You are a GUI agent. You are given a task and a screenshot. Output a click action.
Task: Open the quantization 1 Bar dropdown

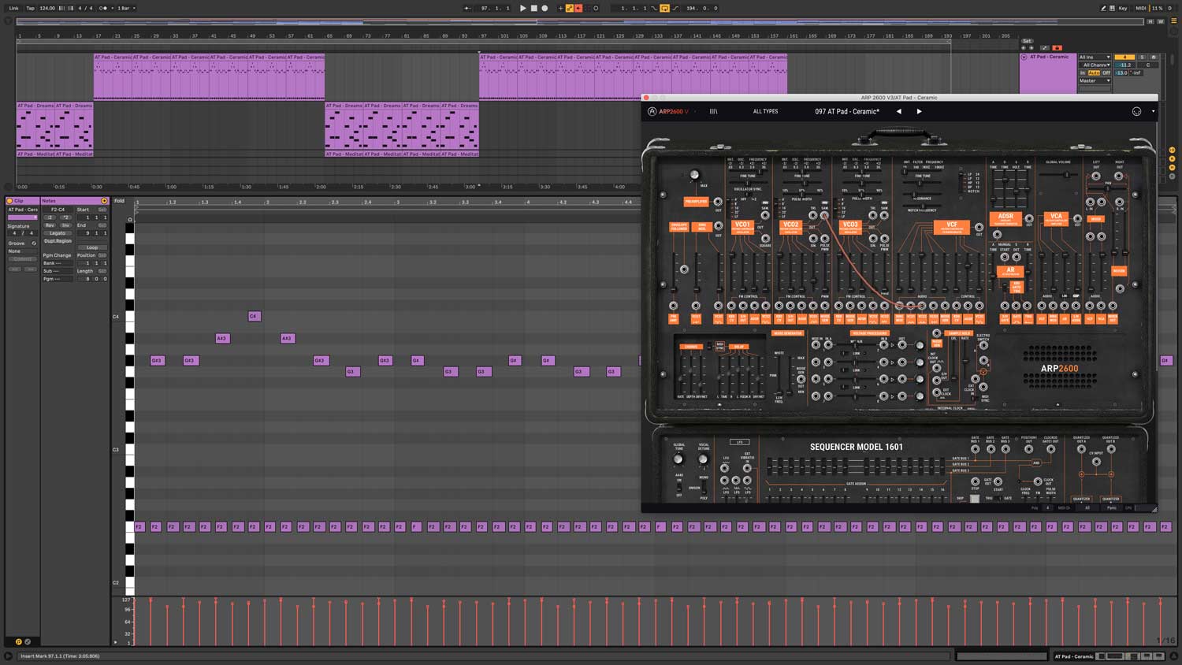[x=126, y=8]
